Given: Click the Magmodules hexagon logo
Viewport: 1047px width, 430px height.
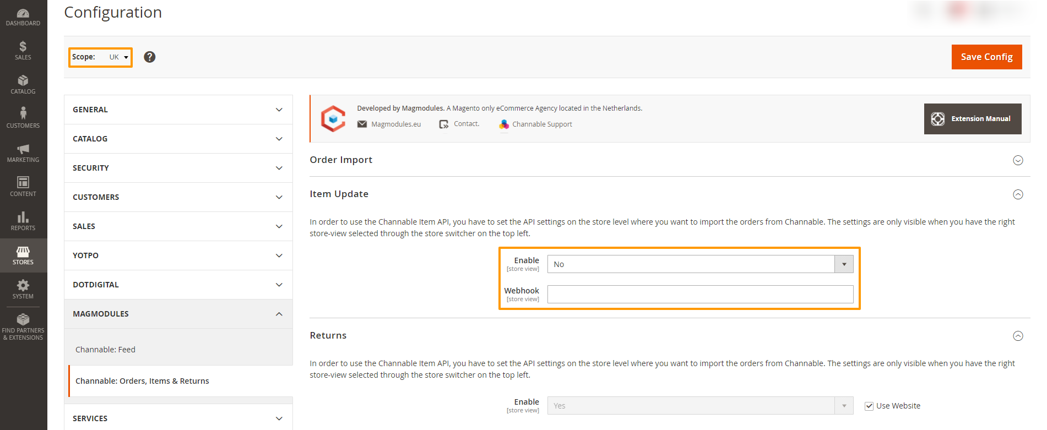Looking at the screenshot, I should [x=333, y=118].
